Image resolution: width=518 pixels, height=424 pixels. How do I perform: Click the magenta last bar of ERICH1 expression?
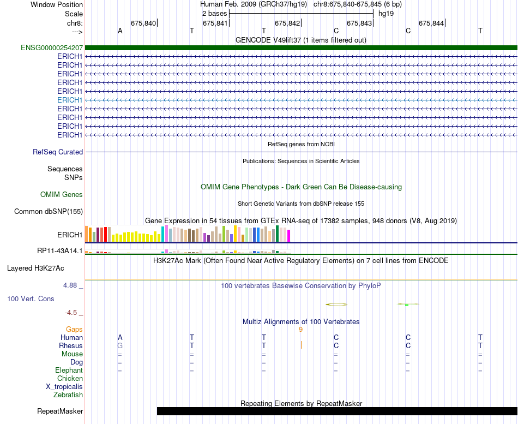[x=289, y=236]
